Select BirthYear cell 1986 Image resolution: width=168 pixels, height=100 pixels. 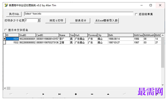click(138, 39)
